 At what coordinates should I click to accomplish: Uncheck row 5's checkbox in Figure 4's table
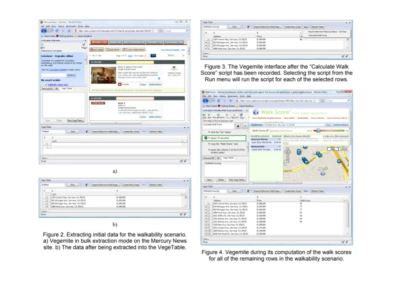coord(206,216)
